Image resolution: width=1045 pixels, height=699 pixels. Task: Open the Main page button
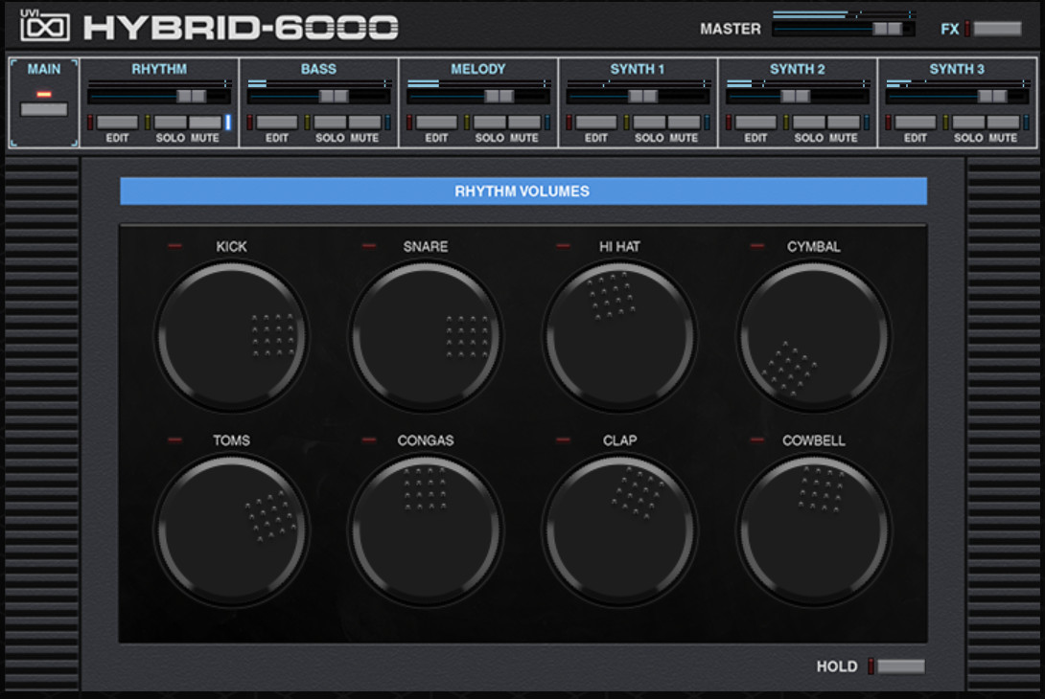(44, 109)
